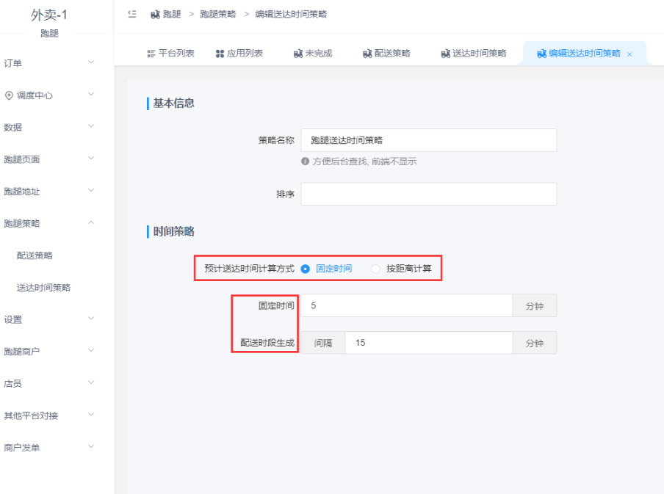Image resolution: width=664 pixels, height=494 pixels.
Task: Click the 方便后台查找, 前端不显示 hint text
Action: (x=364, y=161)
